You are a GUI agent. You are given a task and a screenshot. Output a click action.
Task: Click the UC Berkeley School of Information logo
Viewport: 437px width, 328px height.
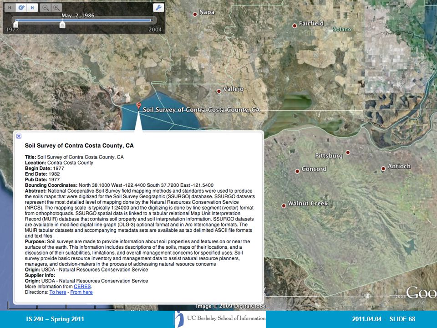(220, 319)
